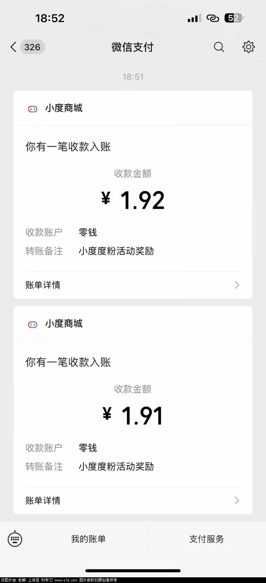266x583 pixels.
Task: Open the settings gear icon
Action: point(249,47)
